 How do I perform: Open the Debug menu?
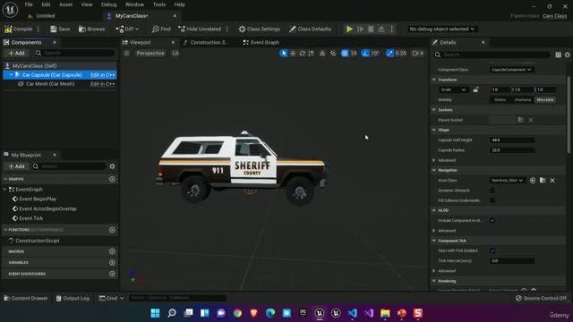pos(108,4)
